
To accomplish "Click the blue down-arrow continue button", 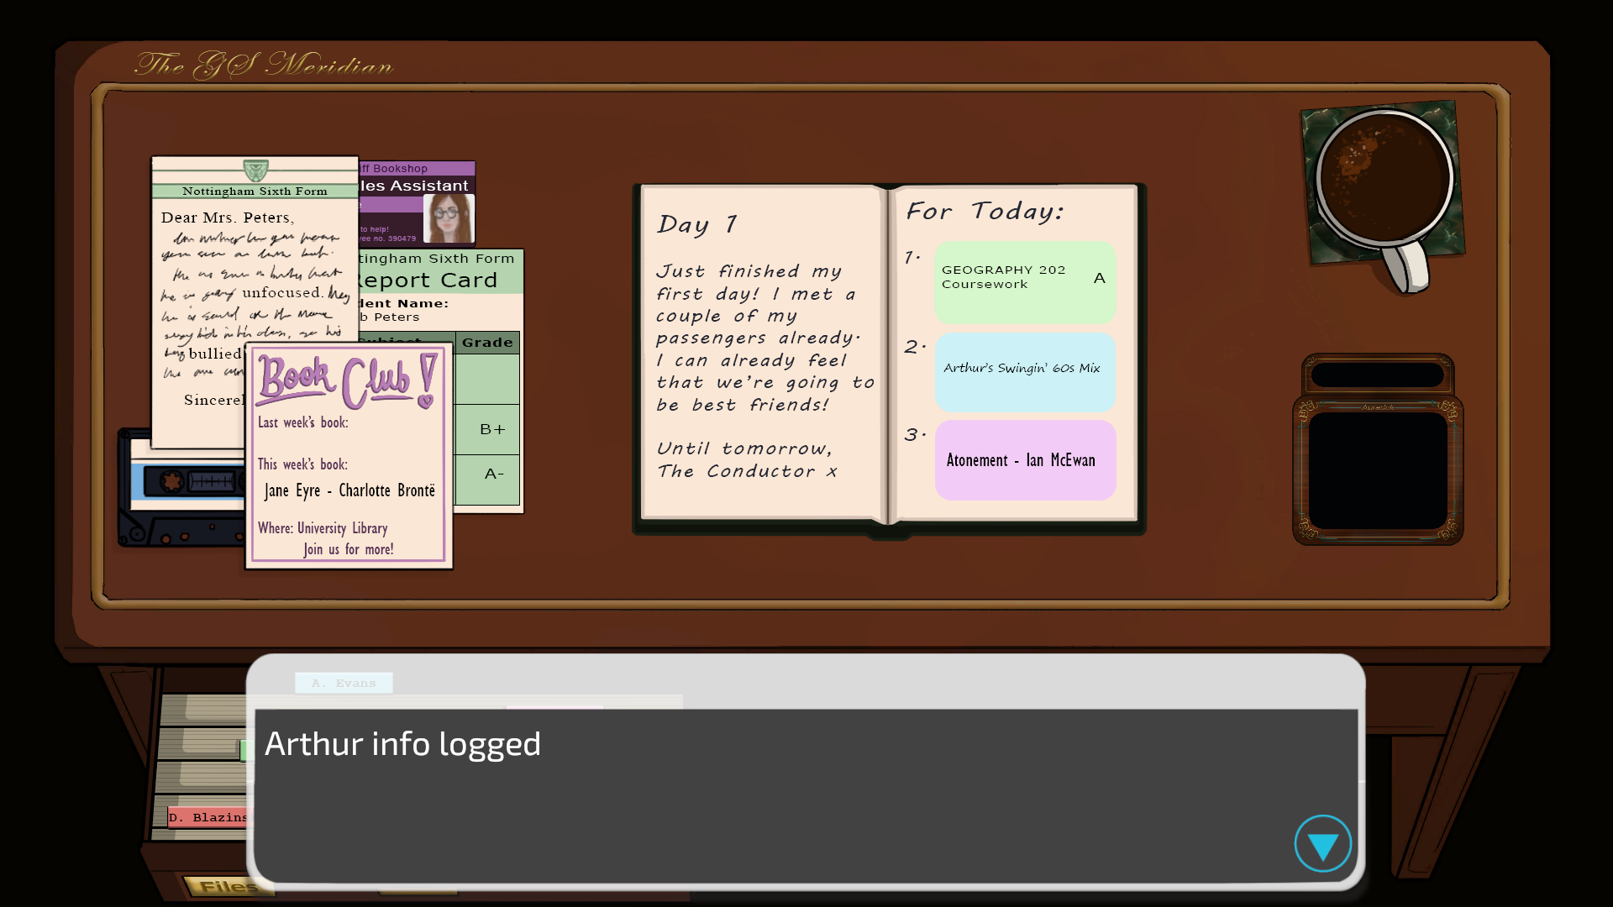I will pyautogui.click(x=1322, y=844).
